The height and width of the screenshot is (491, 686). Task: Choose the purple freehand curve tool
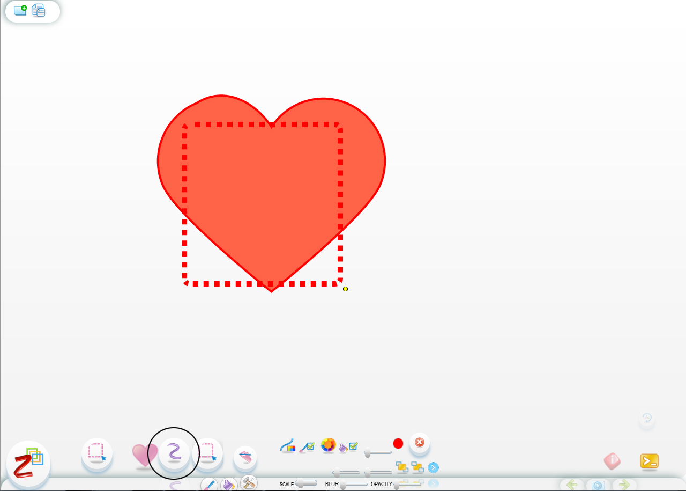(174, 453)
